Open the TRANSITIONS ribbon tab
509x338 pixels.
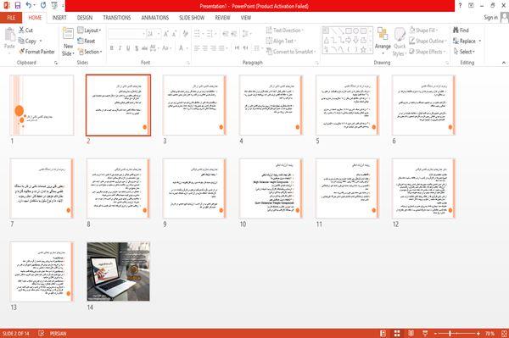point(117,18)
